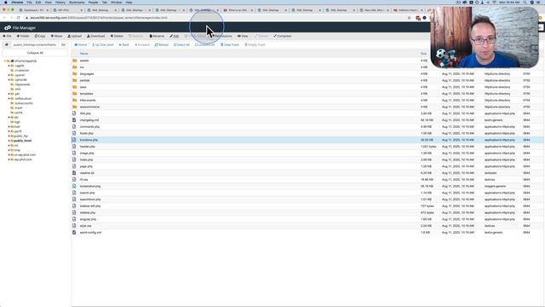Expand the public_html folder in tree
The width and height of the screenshot is (545, 307).
9,141
